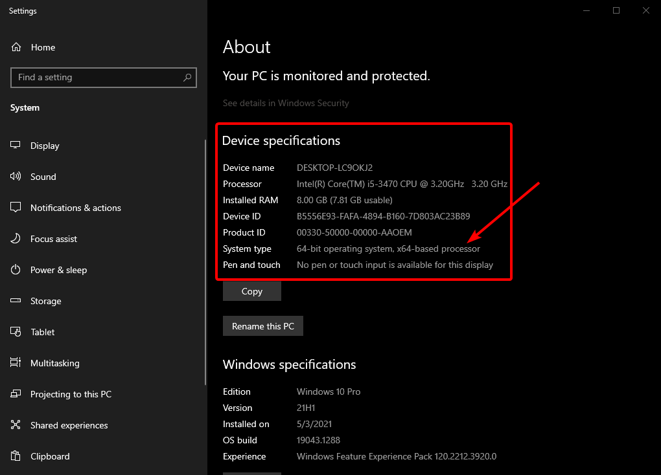Click the Display monitor icon
Screen dimensions: 661x475
(x=16, y=145)
